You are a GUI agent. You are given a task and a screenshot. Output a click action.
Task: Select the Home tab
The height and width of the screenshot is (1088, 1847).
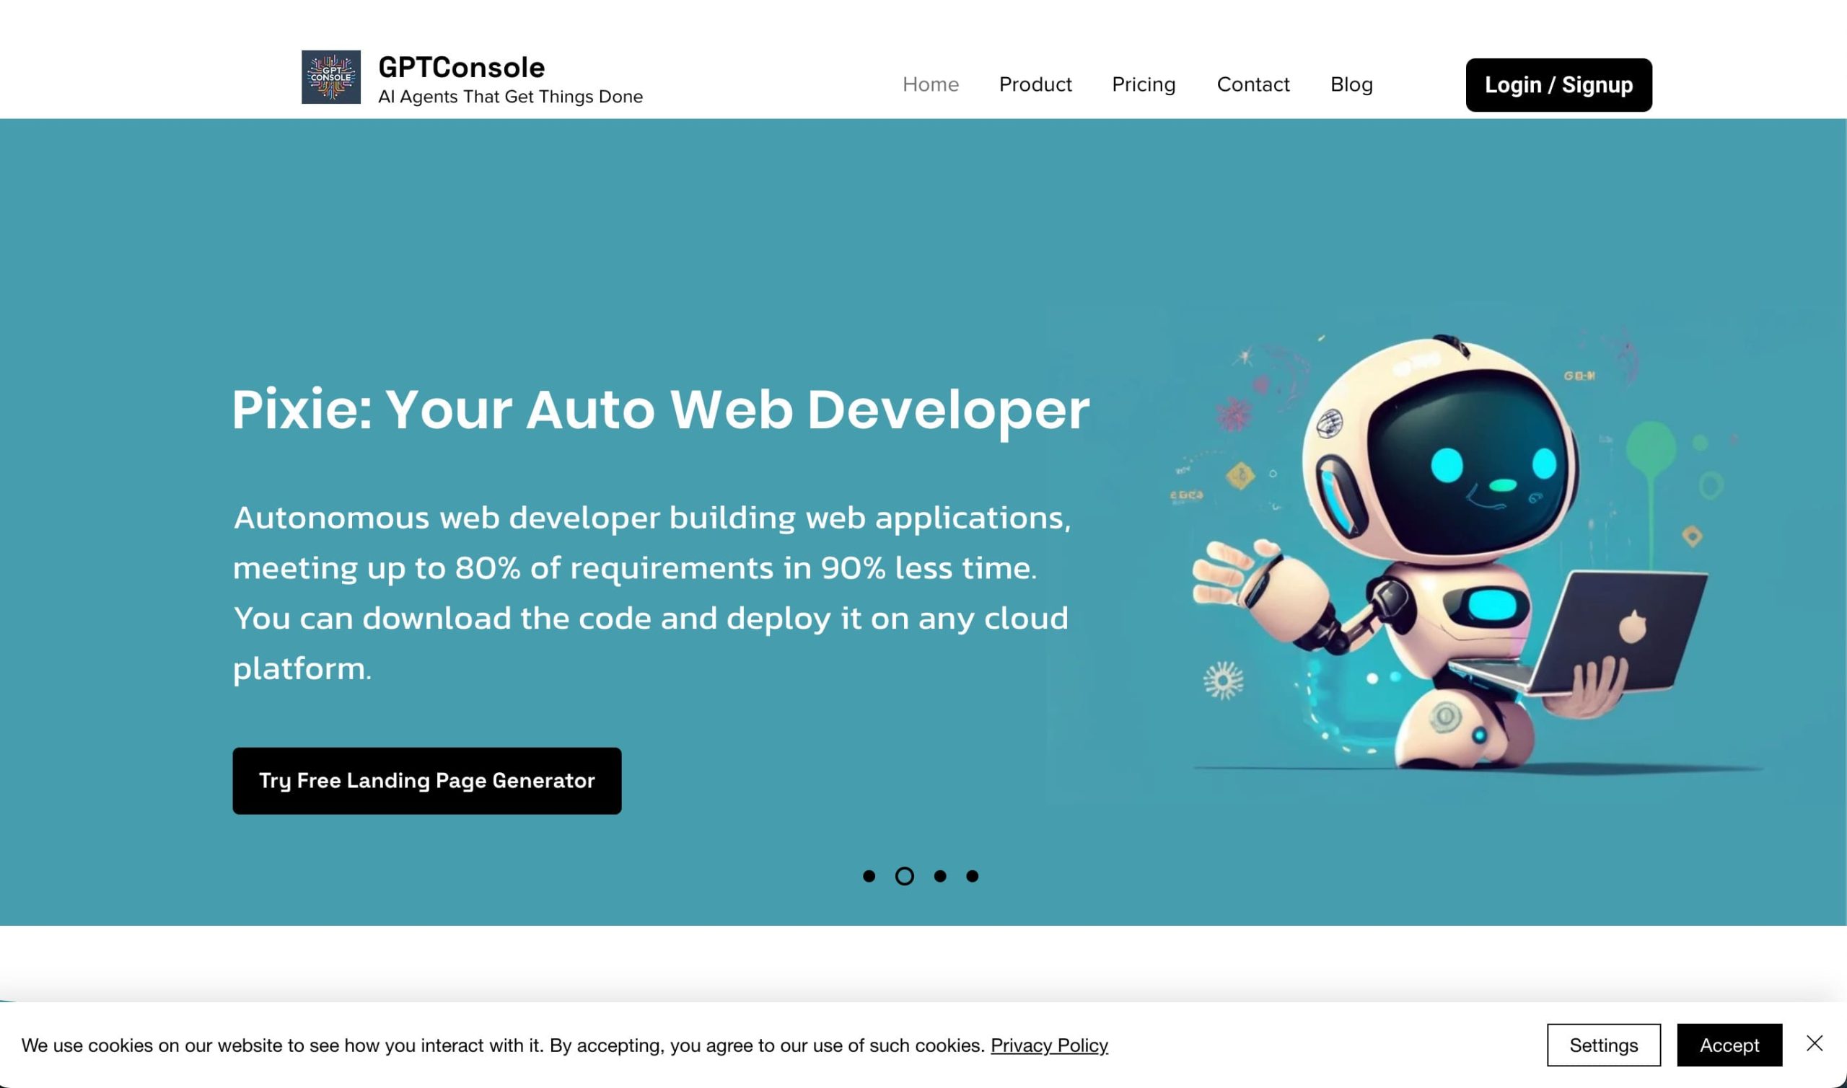(931, 84)
